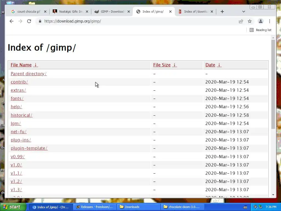The height and width of the screenshot is (211, 281).
Task: Go back with the browser back arrow
Action: 12,21
